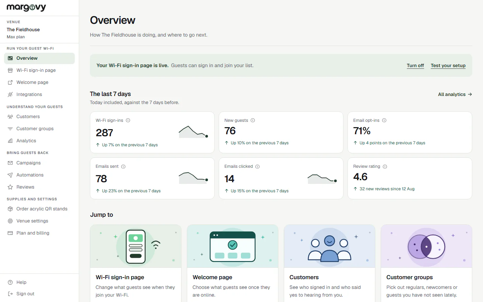The width and height of the screenshot is (483, 302).
Task: Click info icon next to Emails clicked
Action: [x=258, y=166]
